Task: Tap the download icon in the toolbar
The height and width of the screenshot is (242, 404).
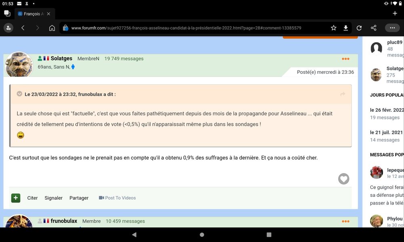Action: click(346, 28)
